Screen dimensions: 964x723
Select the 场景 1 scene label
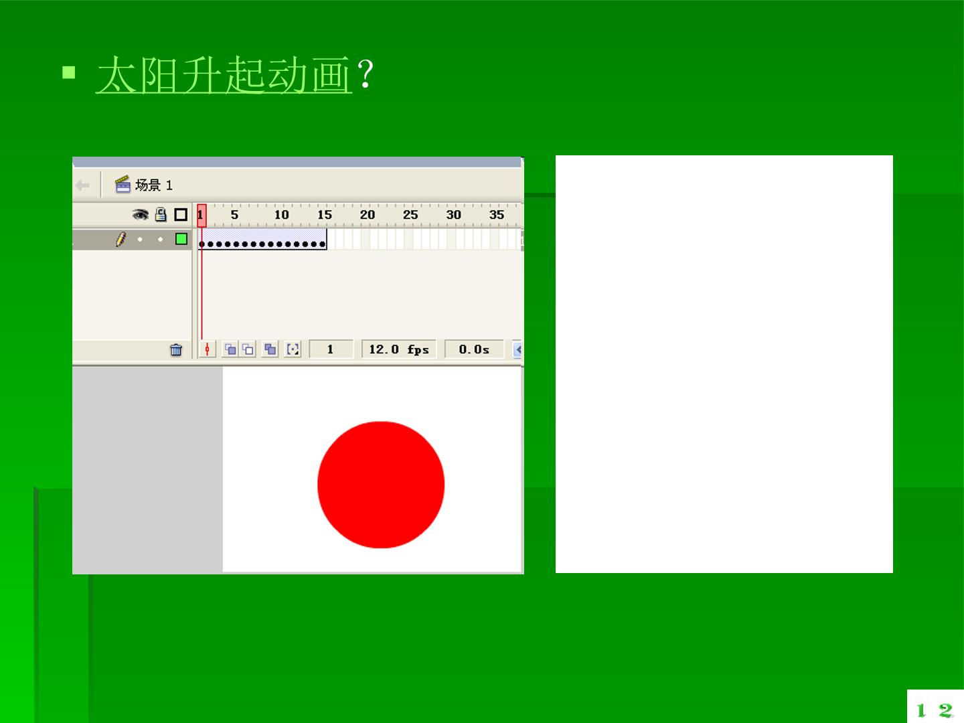[x=144, y=185]
